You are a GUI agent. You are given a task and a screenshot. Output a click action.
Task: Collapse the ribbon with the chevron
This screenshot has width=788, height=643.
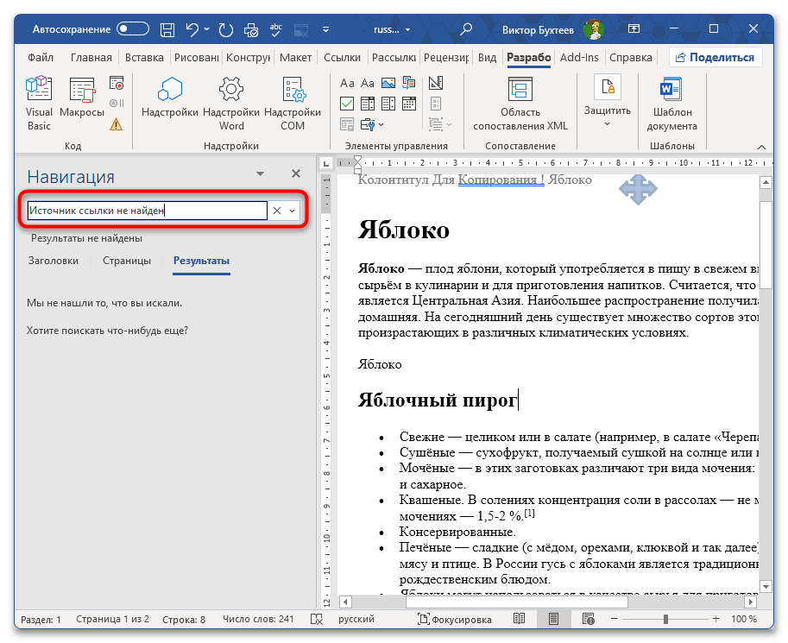pos(761,147)
